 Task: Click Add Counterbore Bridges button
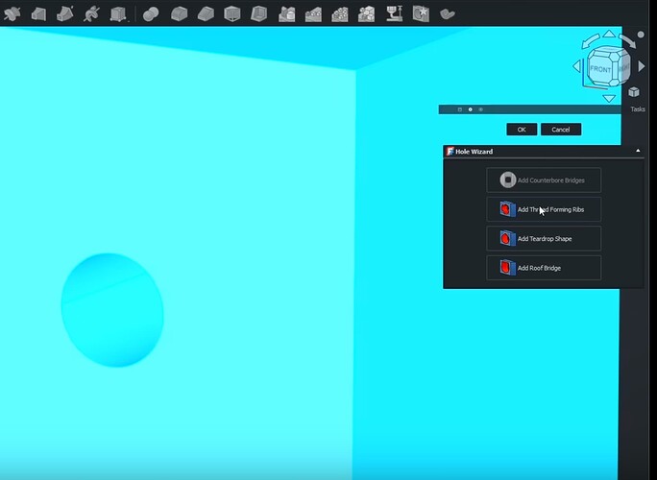coord(544,180)
